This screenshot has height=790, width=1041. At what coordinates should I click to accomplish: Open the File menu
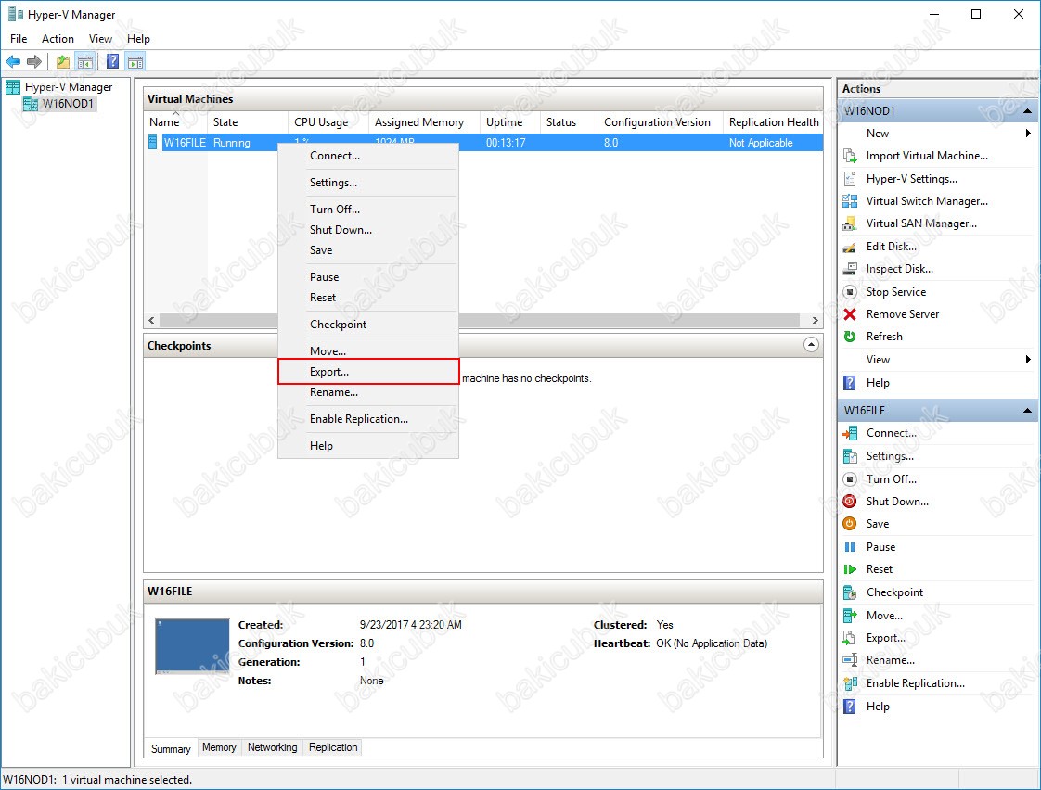[x=19, y=38]
